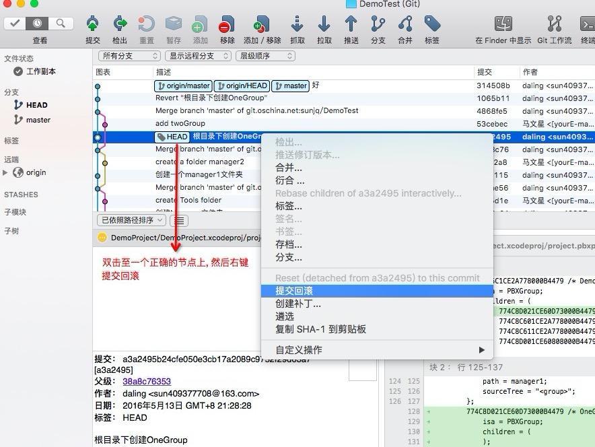Click the Remove (移除) toolbar icon
The image size is (595, 447).
227,24
